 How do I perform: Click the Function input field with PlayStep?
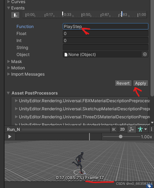tap(106, 26)
